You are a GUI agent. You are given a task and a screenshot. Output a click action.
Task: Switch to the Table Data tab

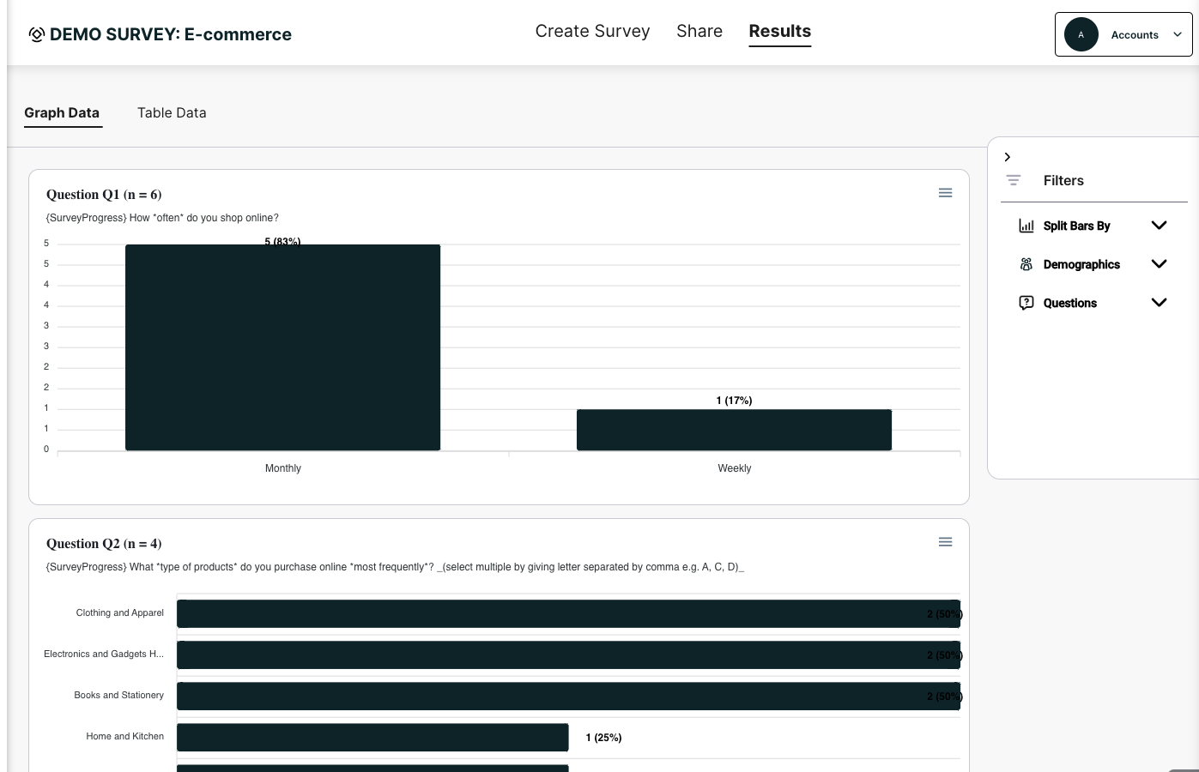point(172,113)
